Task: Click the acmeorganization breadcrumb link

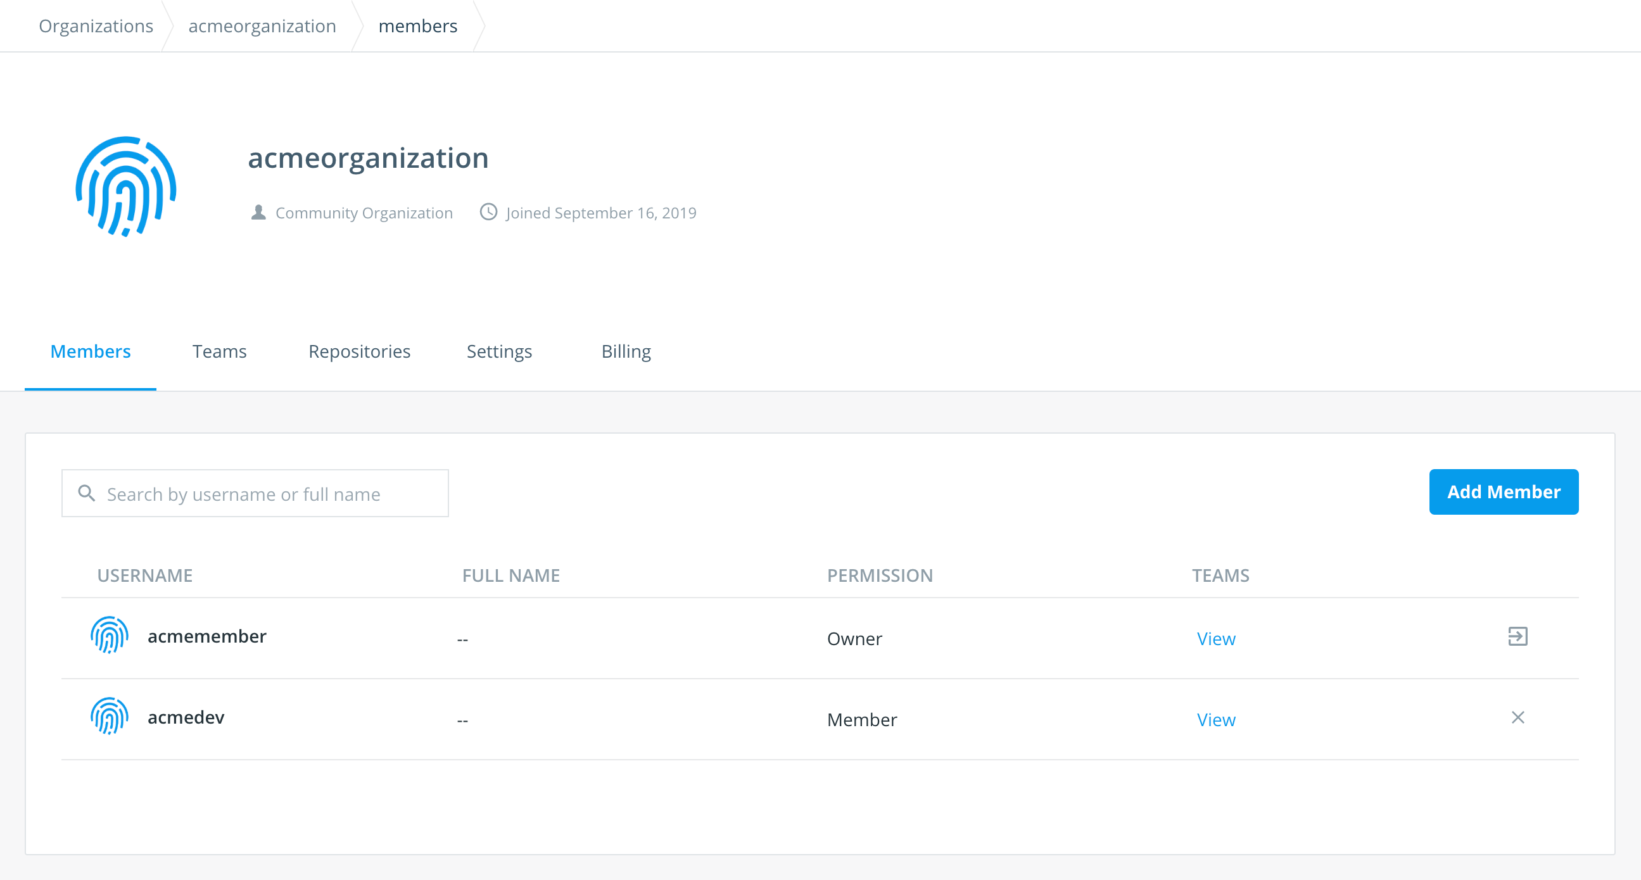Action: pos(262,26)
